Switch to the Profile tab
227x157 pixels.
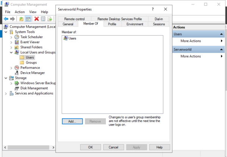pyautogui.click(x=112, y=24)
